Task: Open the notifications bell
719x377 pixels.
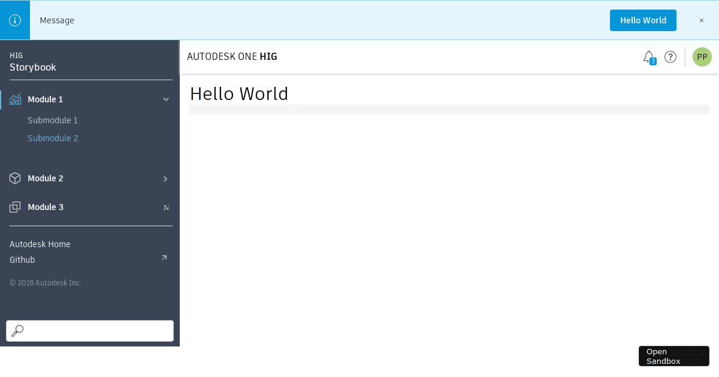Action: coord(648,57)
